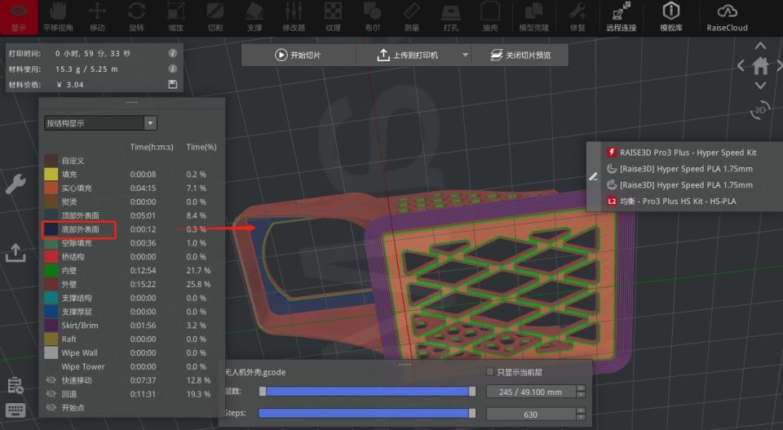Click the upload icon in left sidebar
This screenshot has height=430, width=783.
click(15, 253)
